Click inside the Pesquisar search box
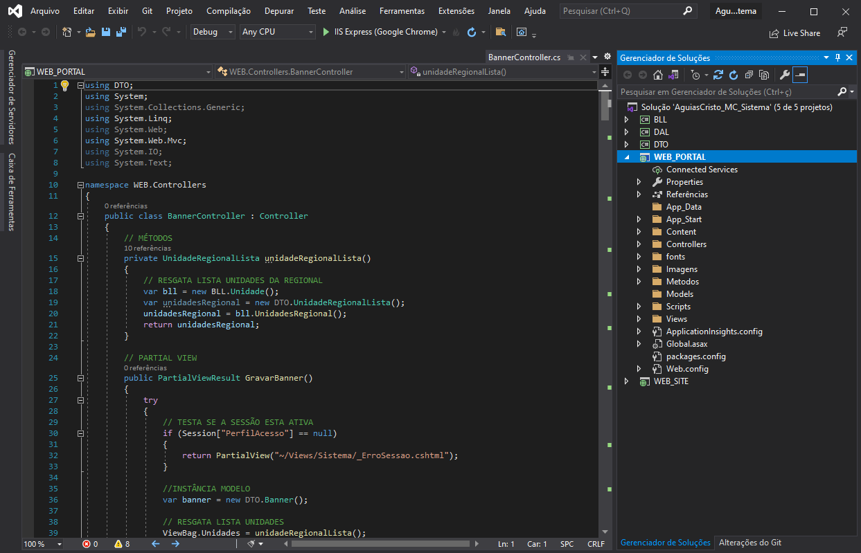Image resolution: width=861 pixels, height=553 pixels. [x=623, y=10]
